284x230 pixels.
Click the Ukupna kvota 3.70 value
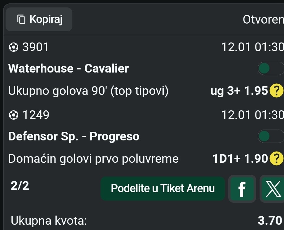pyautogui.click(x=269, y=221)
